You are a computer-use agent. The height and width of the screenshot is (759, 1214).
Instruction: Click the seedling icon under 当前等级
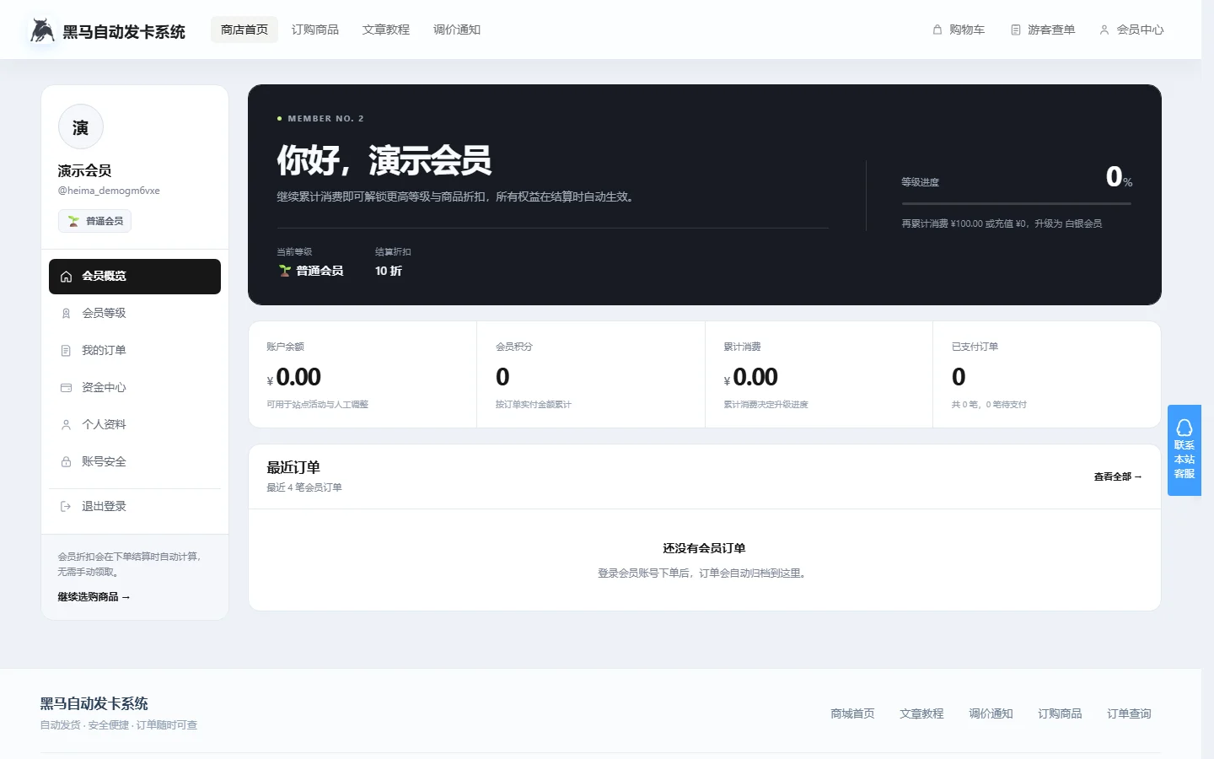pos(285,271)
